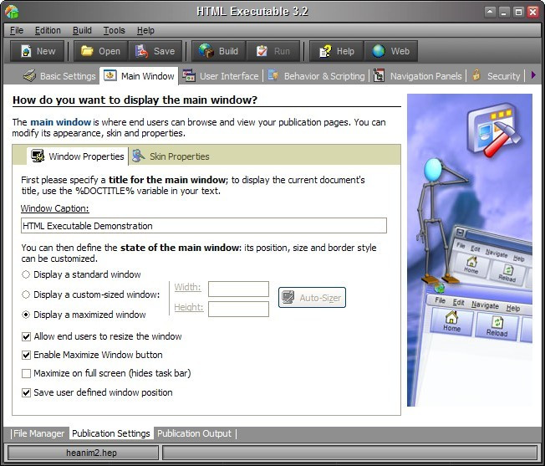Click the New toolbar button
The width and height of the screenshot is (545, 466).
[37, 51]
